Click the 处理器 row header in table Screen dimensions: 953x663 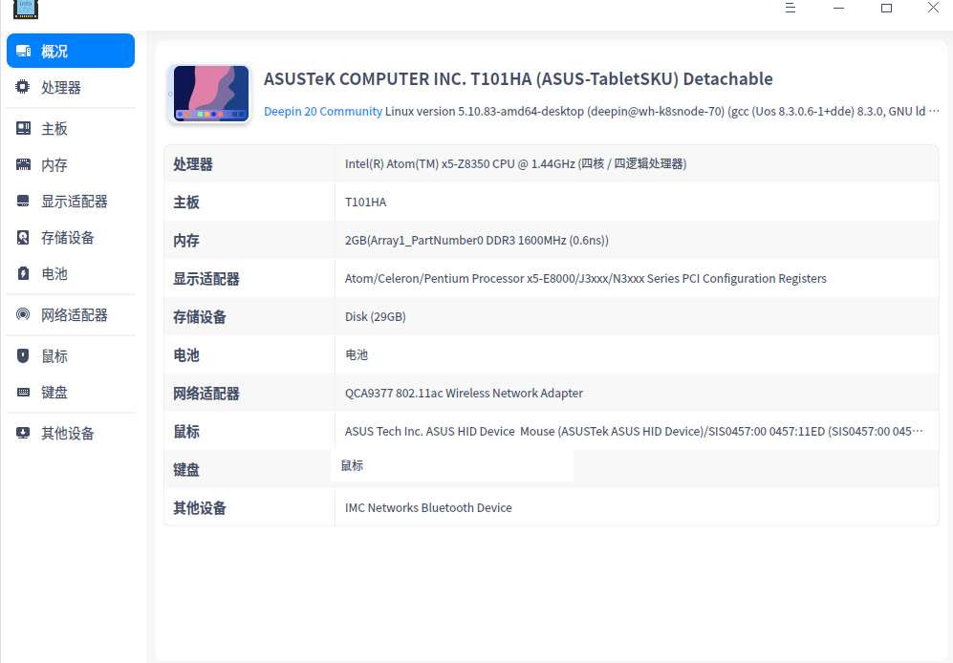click(x=193, y=164)
